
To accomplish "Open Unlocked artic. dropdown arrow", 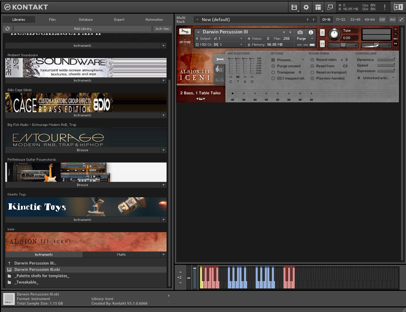I will 393,78.
